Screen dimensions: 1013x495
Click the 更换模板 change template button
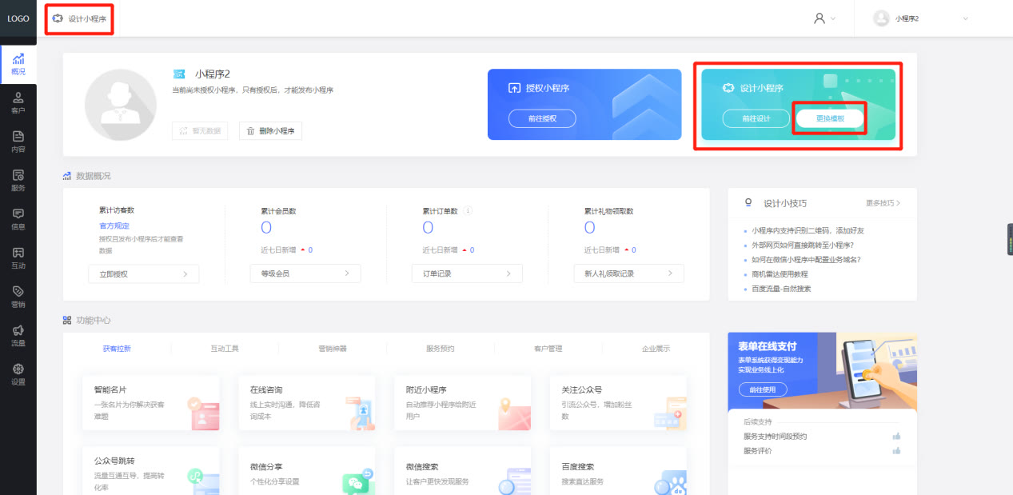830,118
